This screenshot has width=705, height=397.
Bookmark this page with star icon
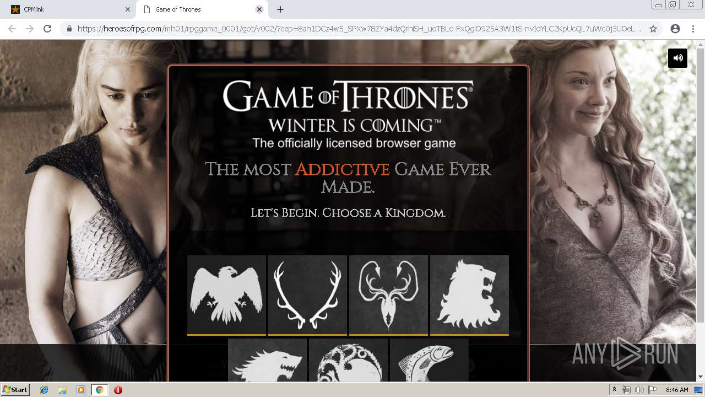click(x=653, y=29)
